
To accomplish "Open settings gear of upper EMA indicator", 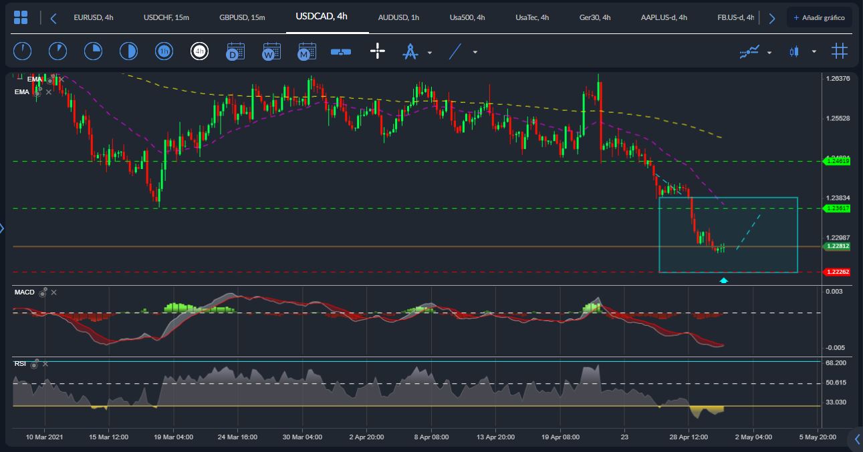I will pyautogui.click(x=51, y=79).
